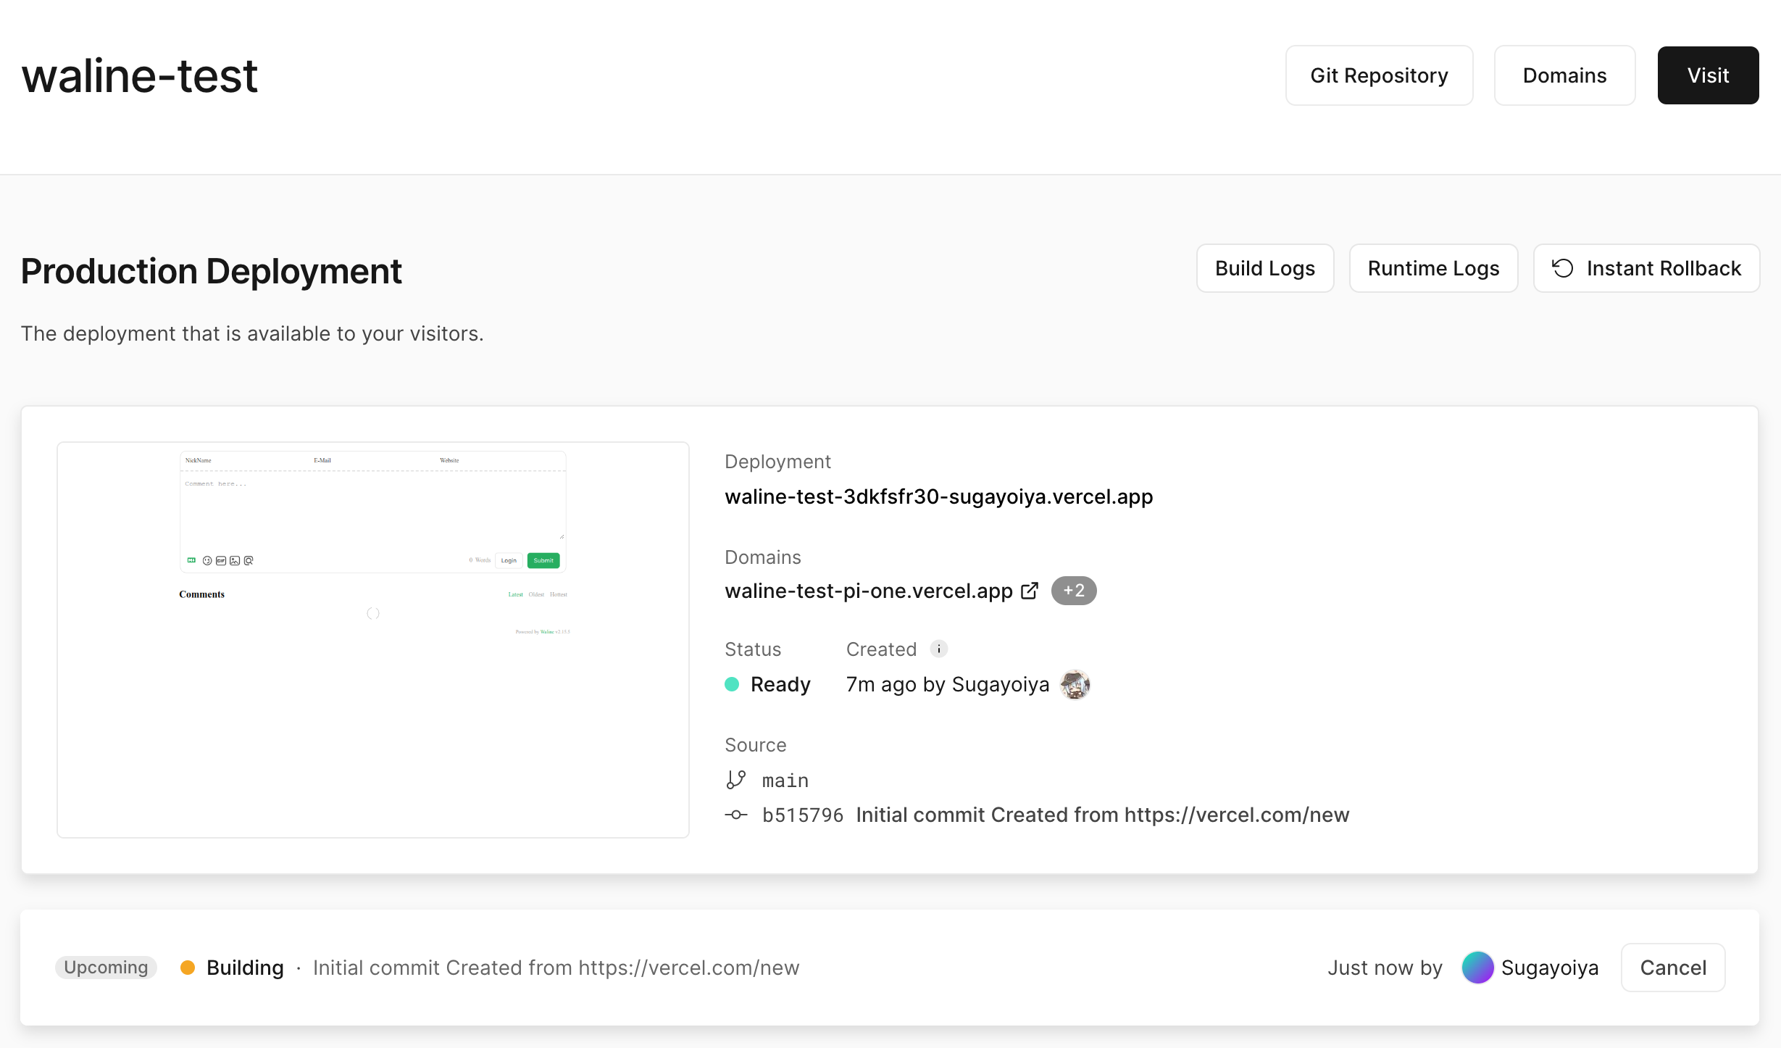The height and width of the screenshot is (1048, 1781).
Task: Click the git branch icon
Action: (736, 780)
